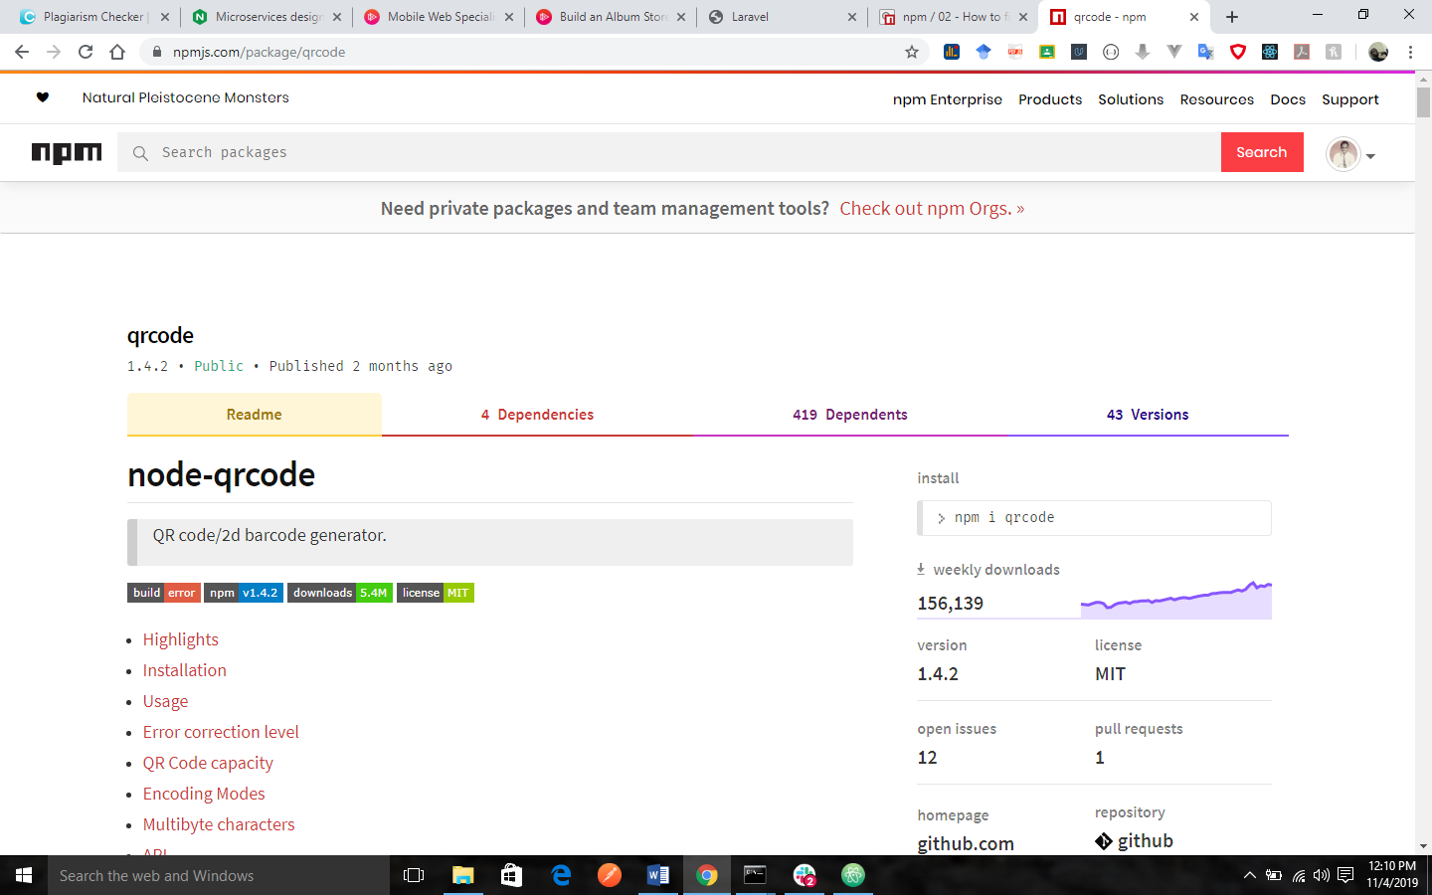Image resolution: width=1432 pixels, height=895 pixels.
Task: Open the Google Scholar extension icon
Action: (984, 52)
